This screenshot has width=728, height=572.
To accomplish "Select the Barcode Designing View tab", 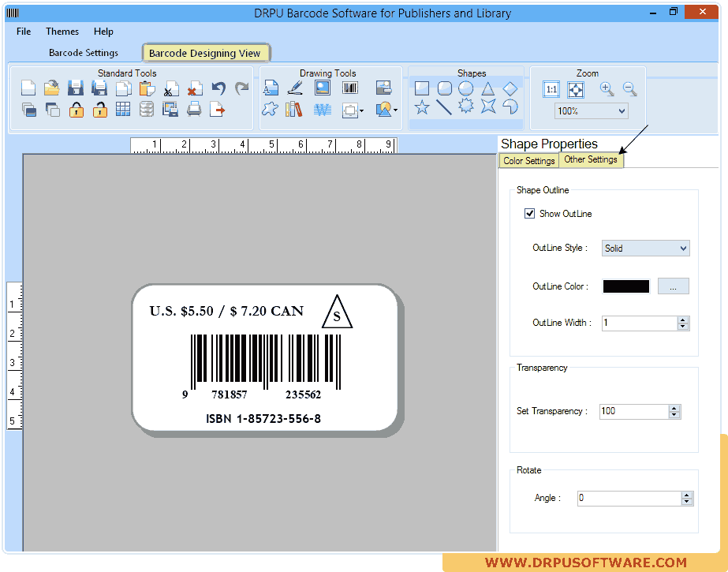I will point(205,53).
